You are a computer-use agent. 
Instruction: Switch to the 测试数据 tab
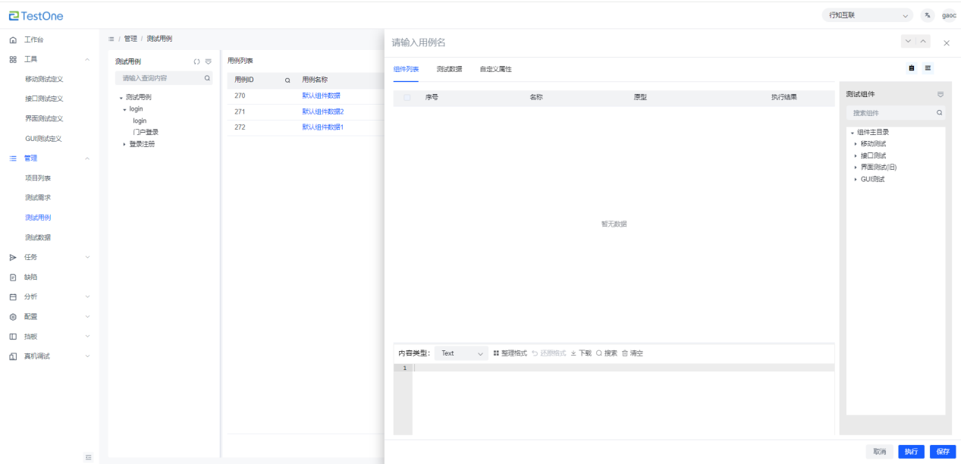pyautogui.click(x=449, y=69)
